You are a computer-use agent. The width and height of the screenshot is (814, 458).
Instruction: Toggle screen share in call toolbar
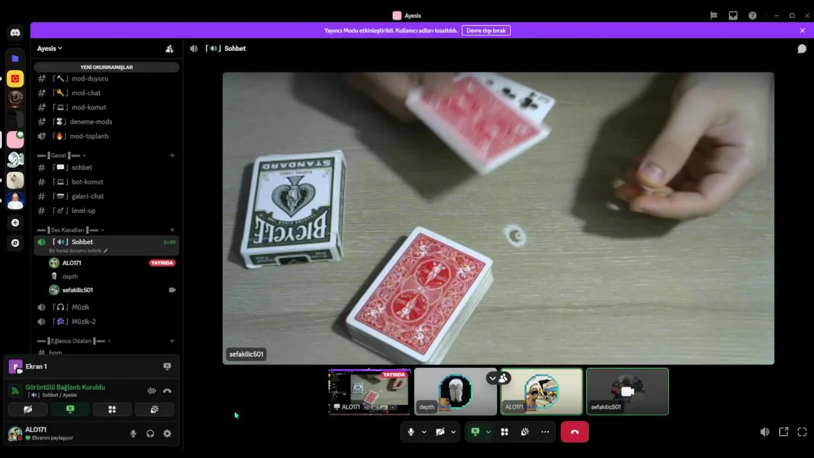coord(475,432)
